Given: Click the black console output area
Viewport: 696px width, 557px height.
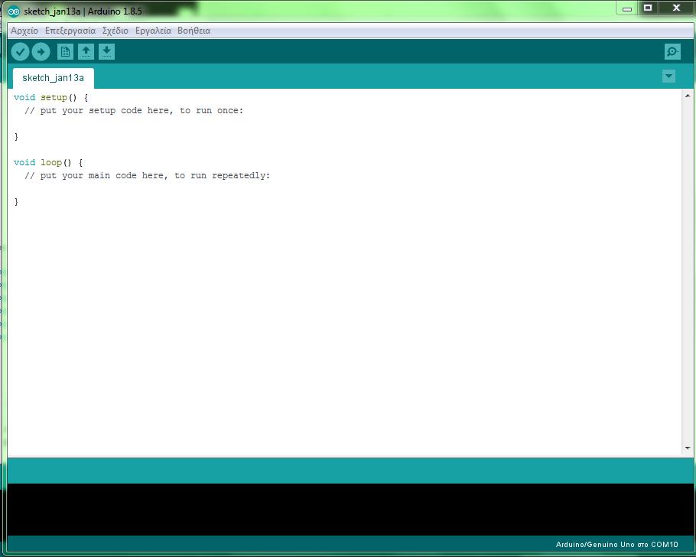Looking at the screenshot, I should [x=350, y=509].
